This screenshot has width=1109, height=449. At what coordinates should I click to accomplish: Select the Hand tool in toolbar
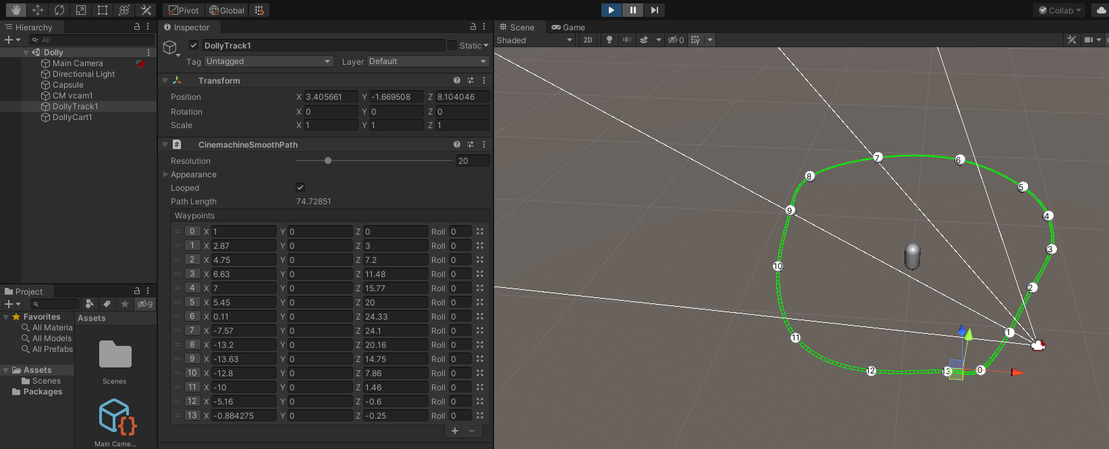(16, 10)
